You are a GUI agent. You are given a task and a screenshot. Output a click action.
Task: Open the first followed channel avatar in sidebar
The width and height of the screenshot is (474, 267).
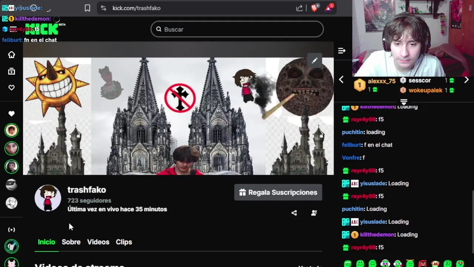pyautogui.click(x=11, y=130)
